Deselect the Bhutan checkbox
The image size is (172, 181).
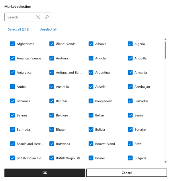[52, 129]
